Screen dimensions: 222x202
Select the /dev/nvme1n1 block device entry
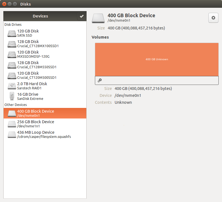click(x=36, y=124)
